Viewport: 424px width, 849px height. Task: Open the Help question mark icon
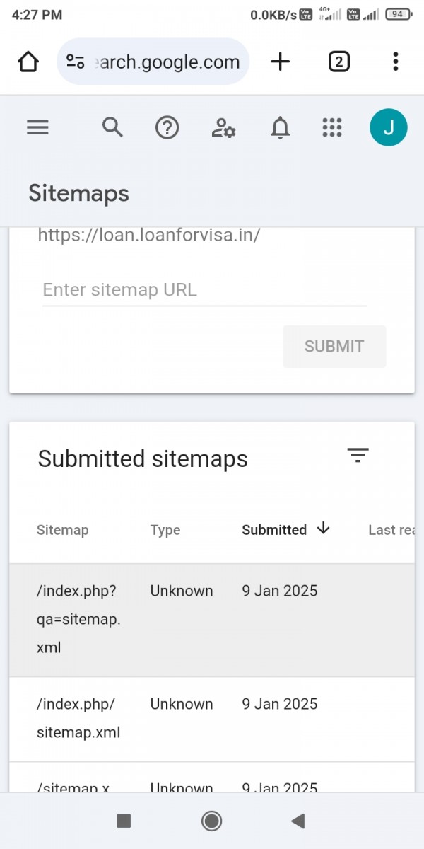167,127
